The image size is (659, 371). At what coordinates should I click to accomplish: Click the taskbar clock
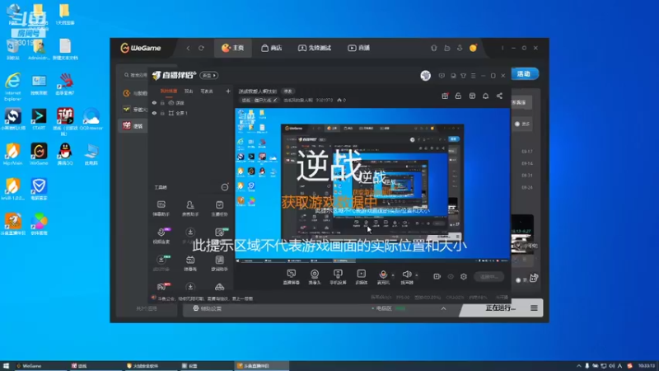point(647,366)
